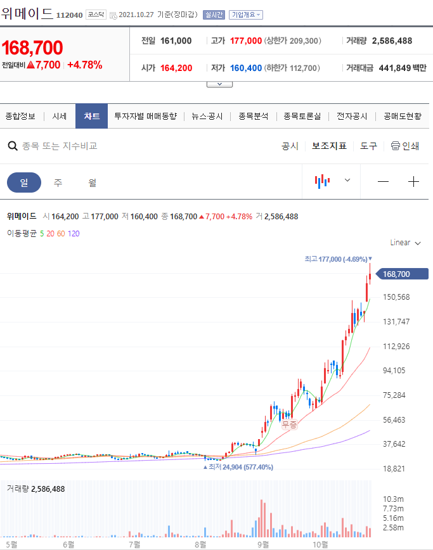Image resolution: width=433 pixels, height=550 pixels.
Task: Click the 거래대금 441,849 백만 value
Action: click(403, 68)
